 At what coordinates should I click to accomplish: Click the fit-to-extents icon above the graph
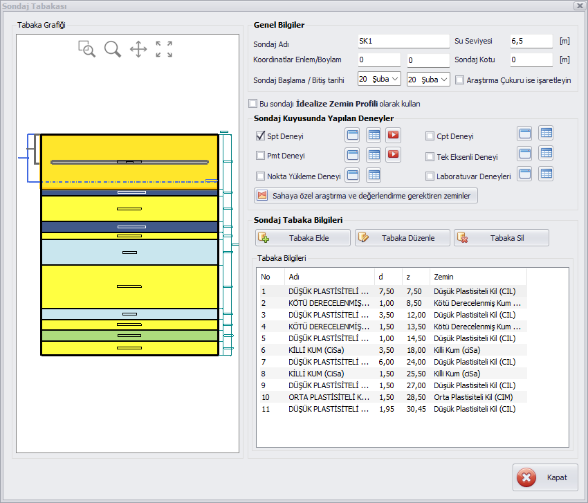pyautogui.click(x=164, y=49)
